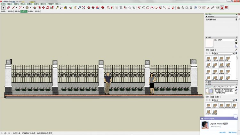The image size is (240, 135).
Task: Click the Send to LayOut icon
Action: click(97, 7)
